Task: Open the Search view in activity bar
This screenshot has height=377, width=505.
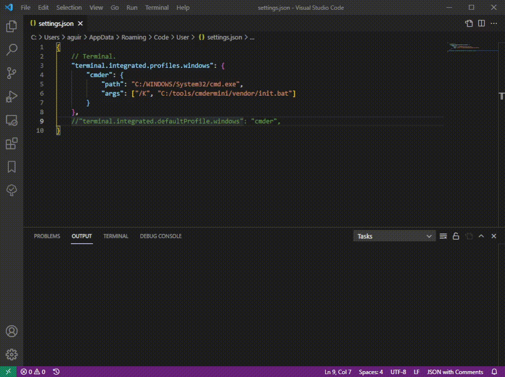Action: 12,50
